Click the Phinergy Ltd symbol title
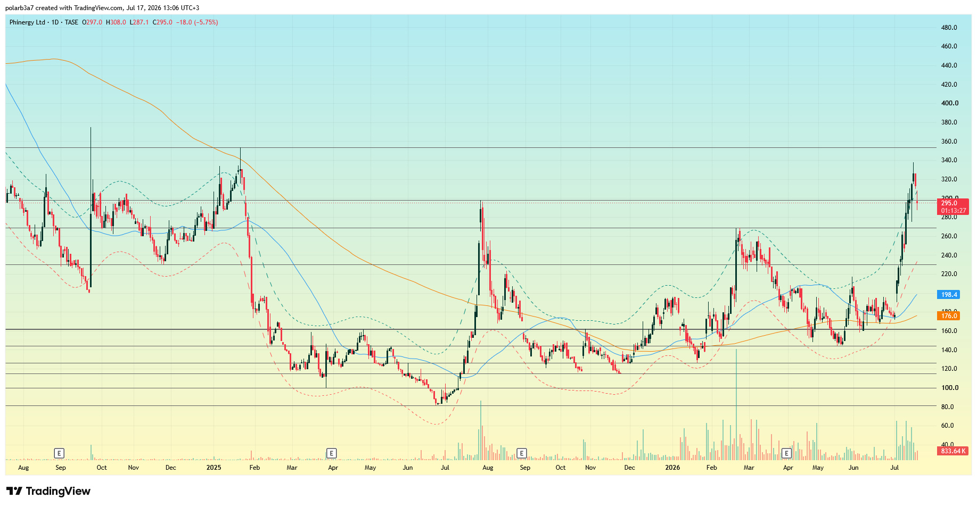The height and width of the screenshot is (507, 977). pos(27,22)
